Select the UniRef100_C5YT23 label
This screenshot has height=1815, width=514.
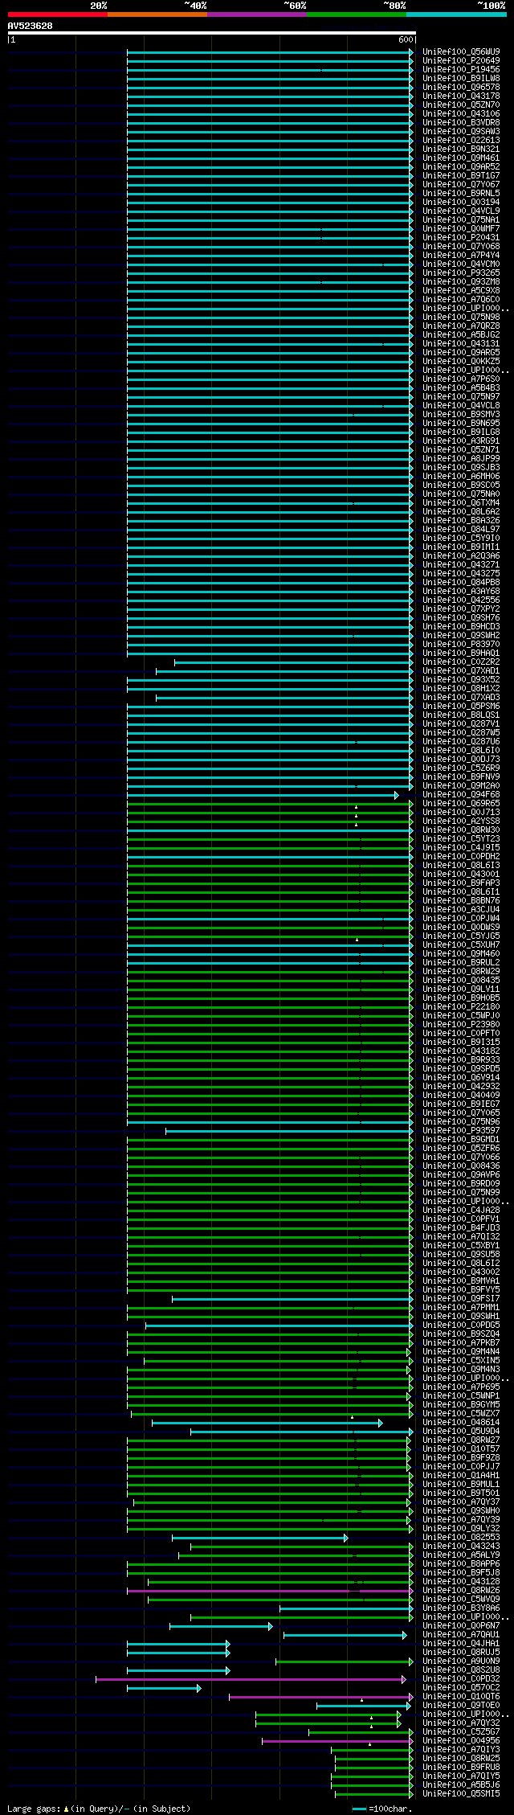click(461, 838)
